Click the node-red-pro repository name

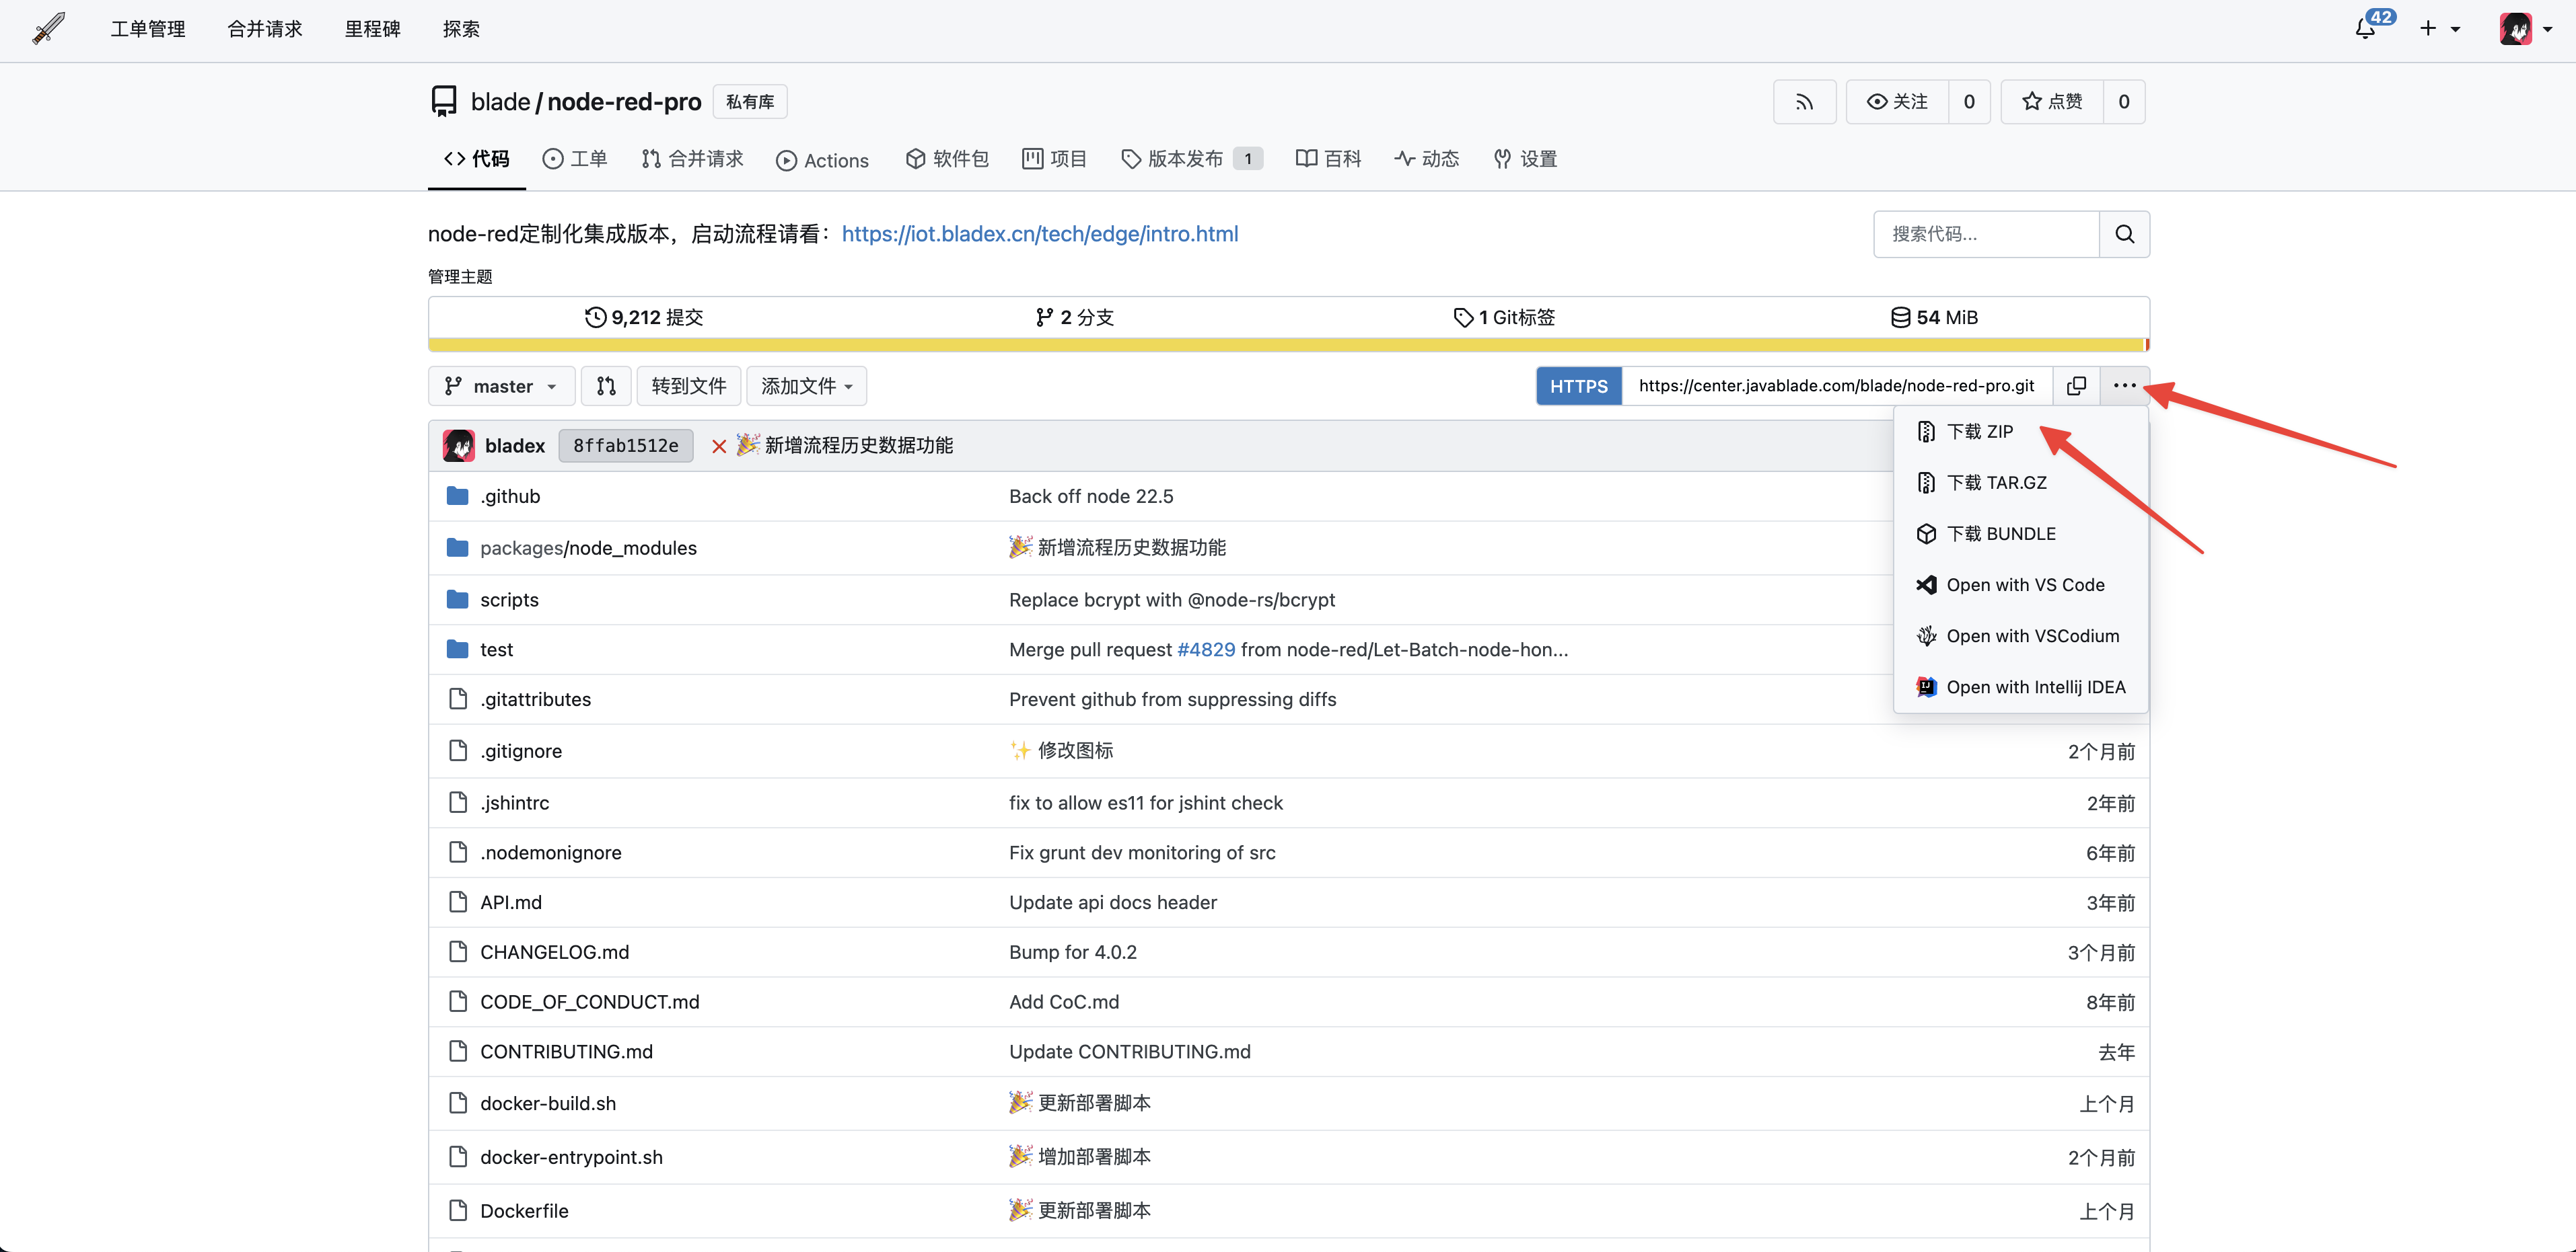[624, 102]
